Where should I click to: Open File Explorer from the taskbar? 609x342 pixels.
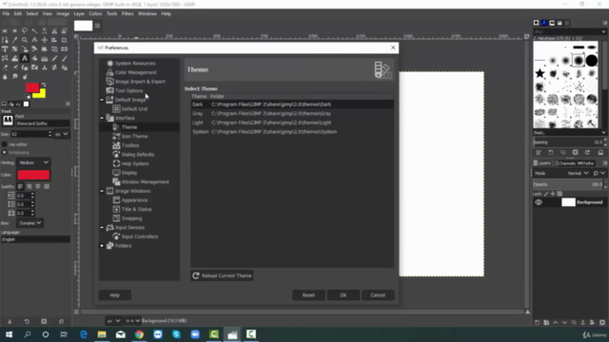click(102, 334)
